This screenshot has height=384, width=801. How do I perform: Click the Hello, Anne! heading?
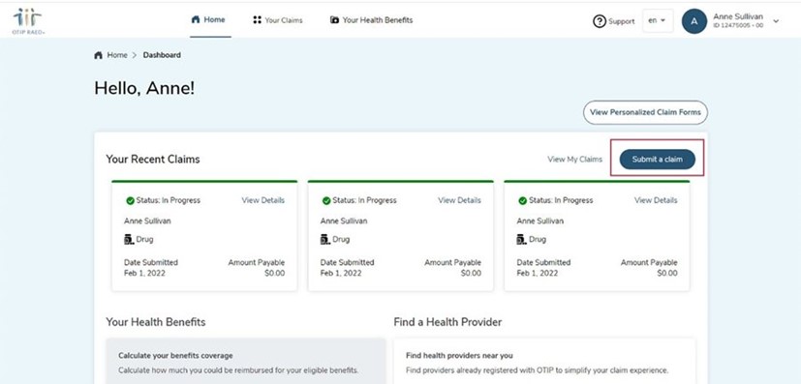point(144,88)
